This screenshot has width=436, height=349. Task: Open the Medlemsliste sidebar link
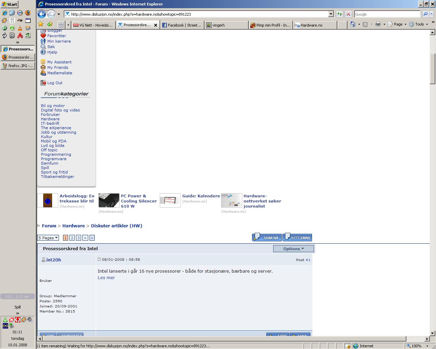[x=60, y=73]
